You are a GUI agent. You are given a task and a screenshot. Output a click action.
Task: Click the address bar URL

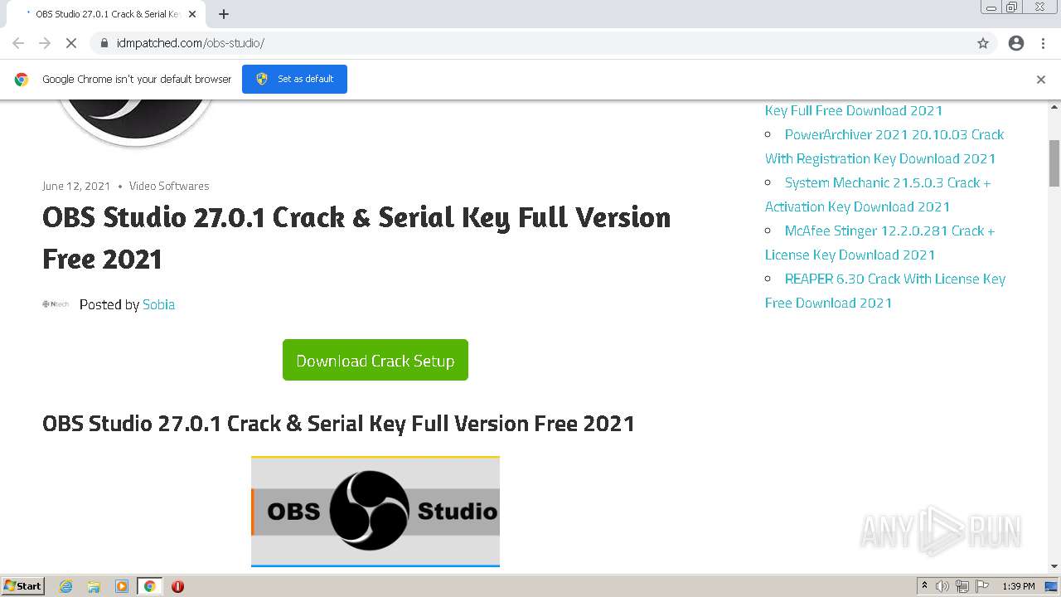point(191,43)
